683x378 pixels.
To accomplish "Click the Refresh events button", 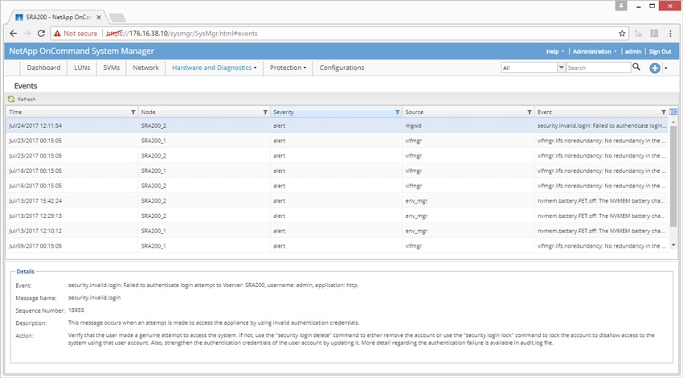I will (x=22, y=100).
